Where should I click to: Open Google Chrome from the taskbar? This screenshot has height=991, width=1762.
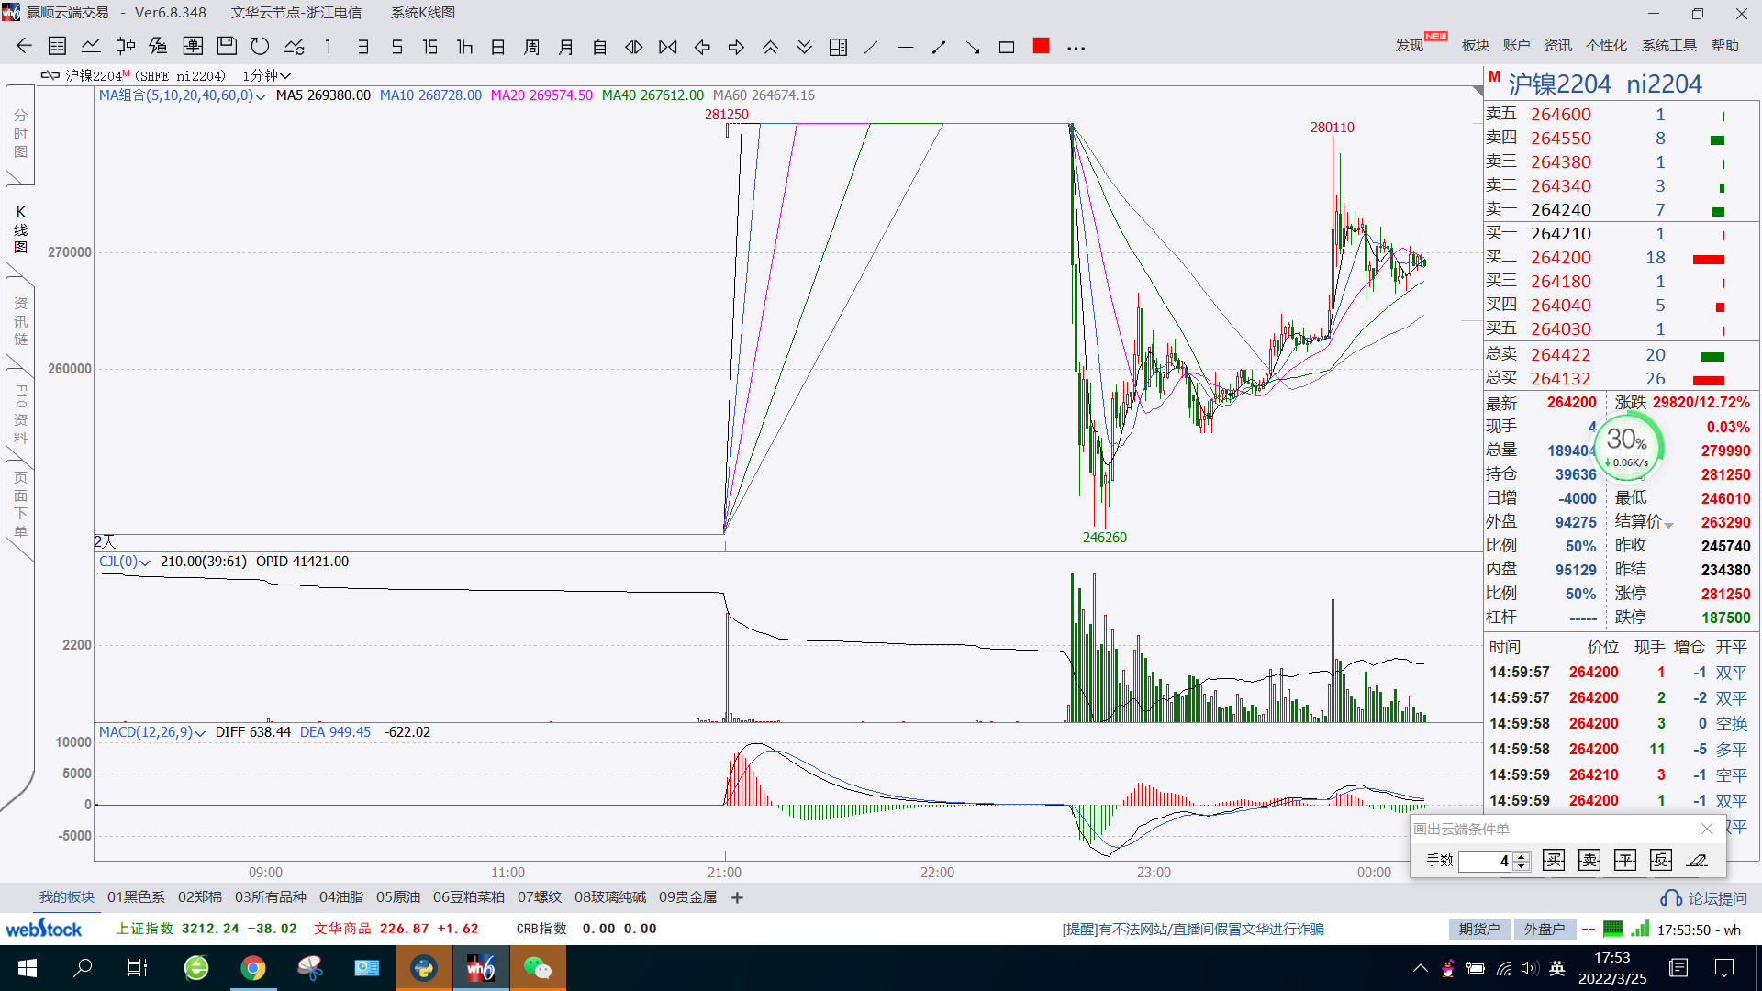coord(253,968)
